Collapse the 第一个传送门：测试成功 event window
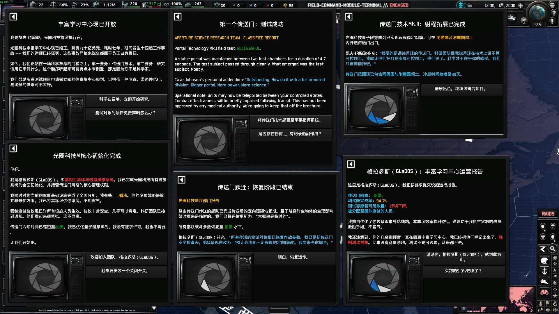 coord(178,17)
